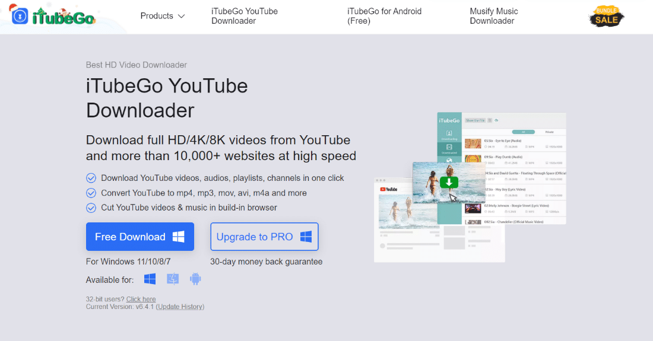653x341 pixels.
Task: Open Musify Music Downloader page
Action: (x=494, y=16)
